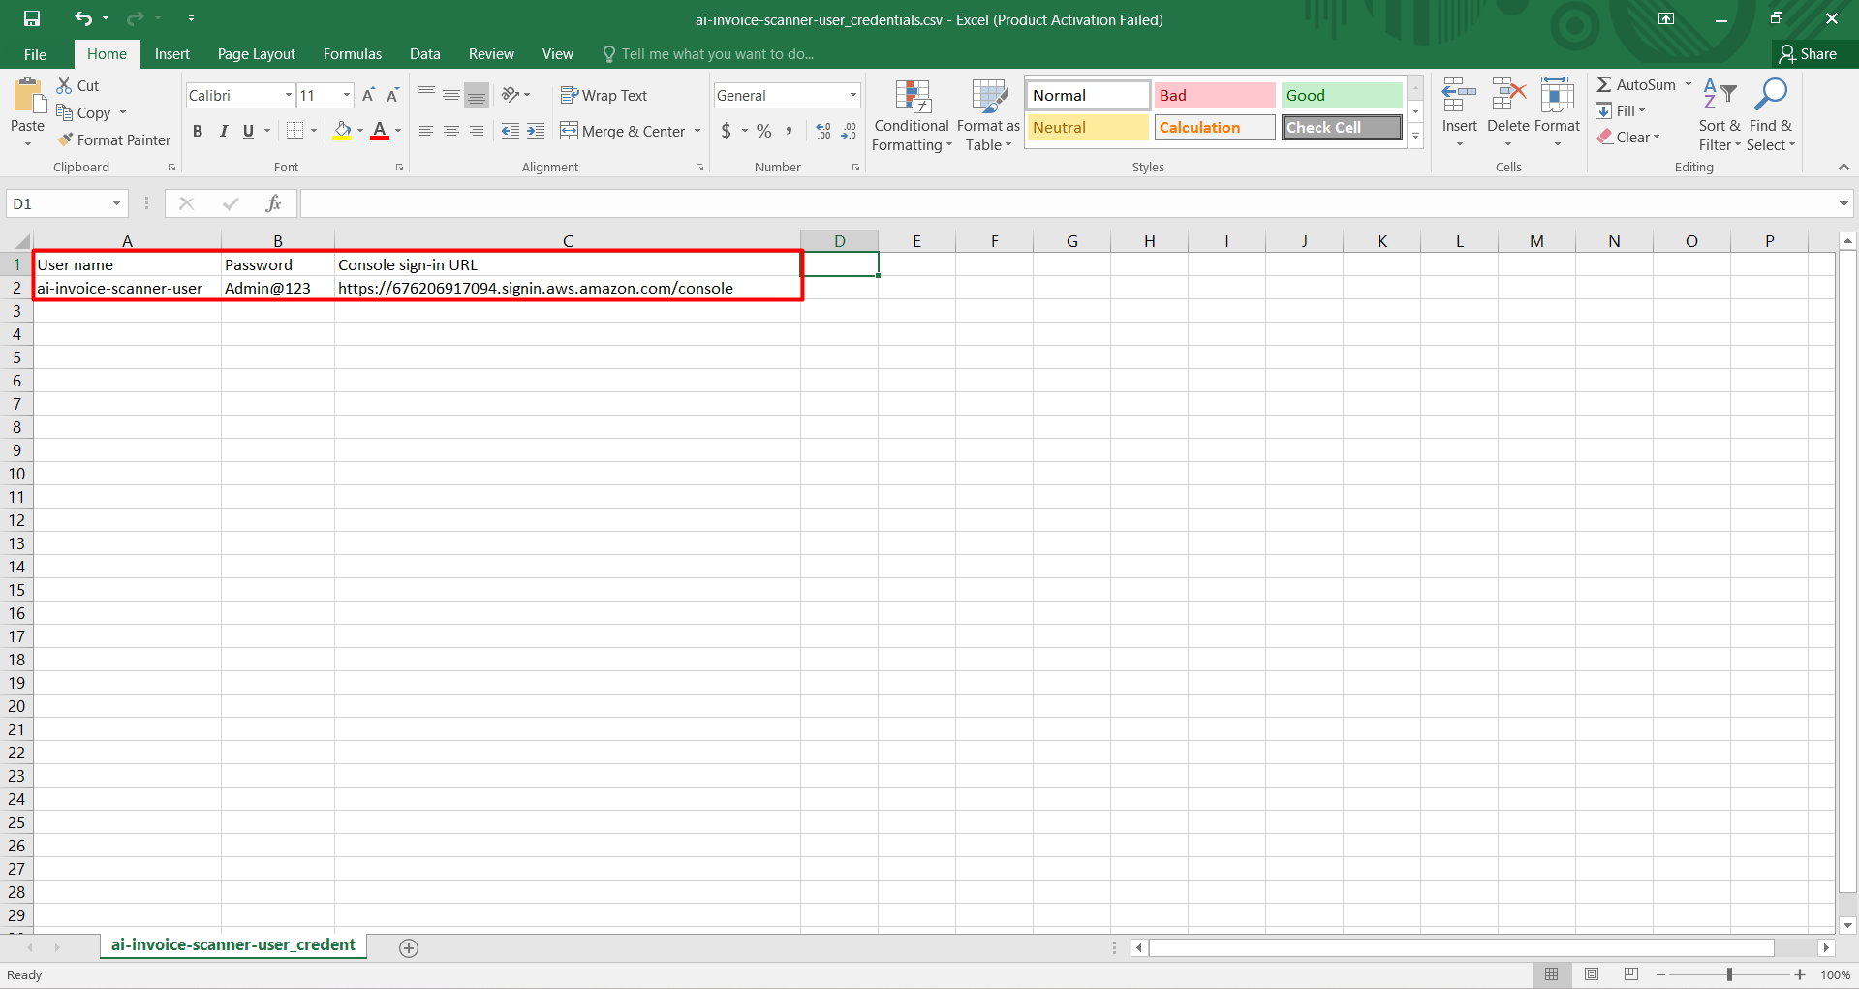Click the Format Painter brush icon
The height and width of the screenshot is (989, 1859).
(x=65, y=140)
